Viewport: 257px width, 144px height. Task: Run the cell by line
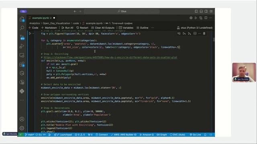click(179, 34)
